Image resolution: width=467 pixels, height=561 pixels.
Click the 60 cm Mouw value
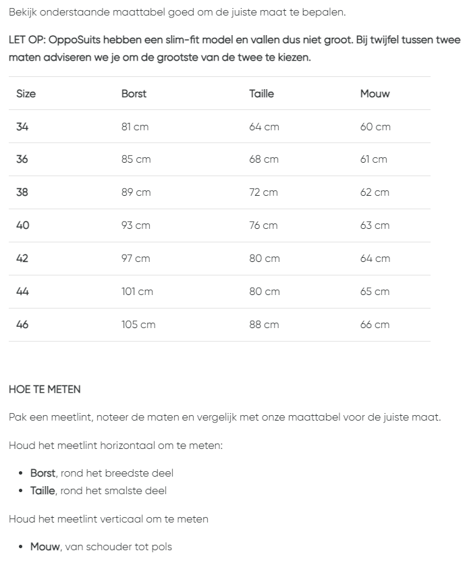click(375, 127)
